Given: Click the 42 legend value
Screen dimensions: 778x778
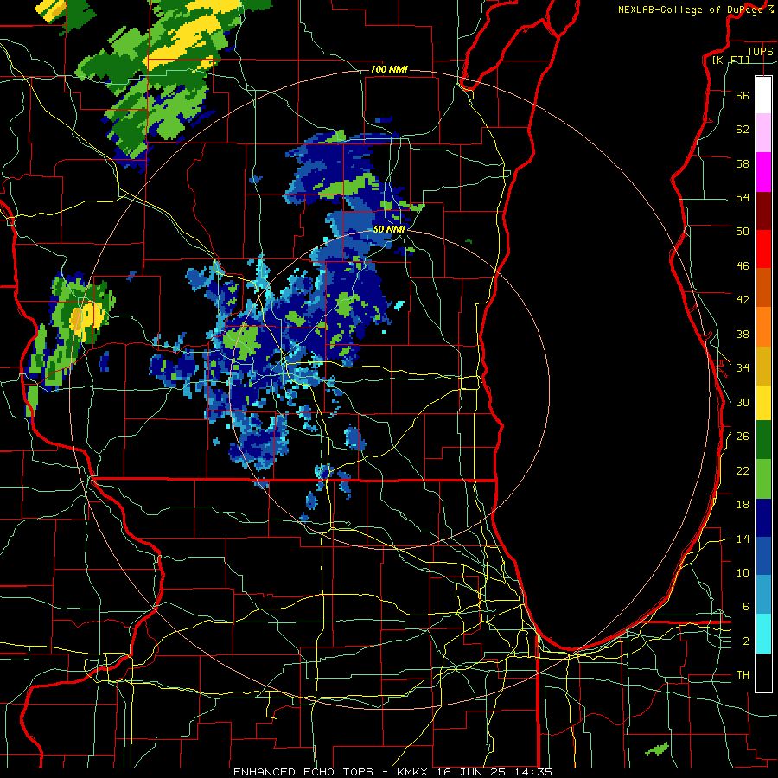Looking at the screenshot, I should tap(743, 300).
